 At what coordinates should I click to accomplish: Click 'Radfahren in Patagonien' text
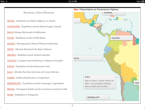point(27,95)
